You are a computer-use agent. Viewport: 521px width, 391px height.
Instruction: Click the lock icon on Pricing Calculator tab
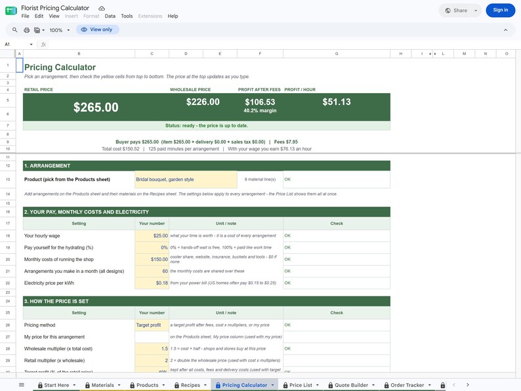pyautogui.click(x=218, y=385)
